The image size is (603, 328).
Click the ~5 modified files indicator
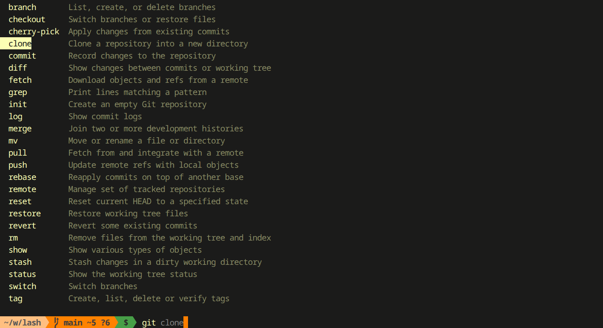pos(90,322)
